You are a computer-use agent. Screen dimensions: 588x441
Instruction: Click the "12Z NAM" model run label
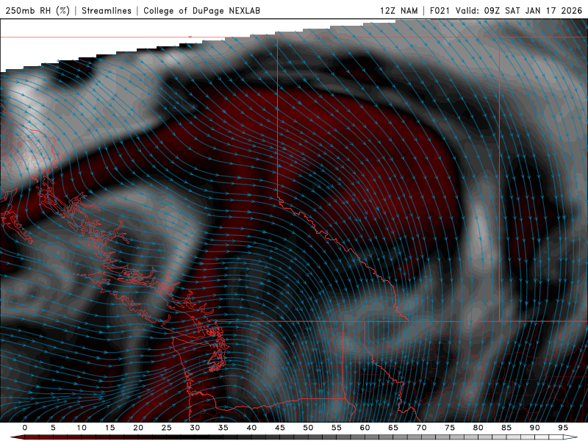click(398, 10)
